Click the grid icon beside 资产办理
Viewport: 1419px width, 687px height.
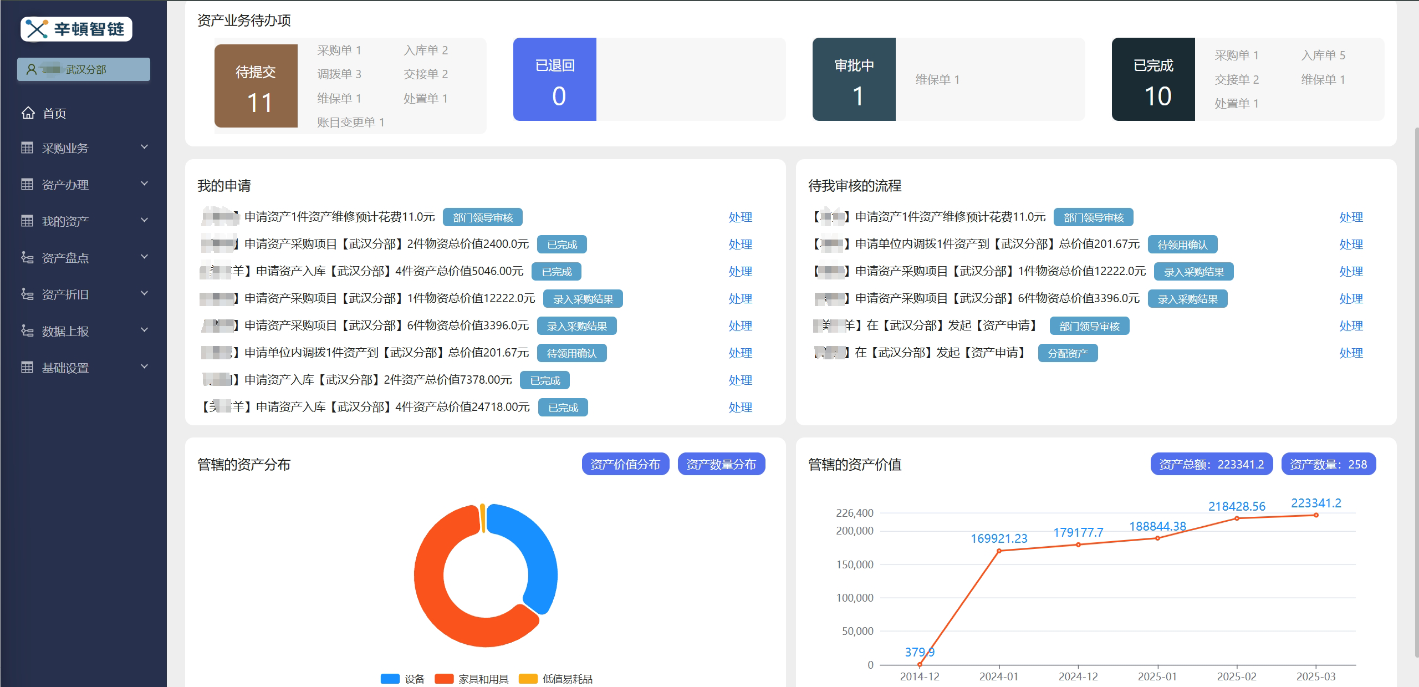click(27, 184)
